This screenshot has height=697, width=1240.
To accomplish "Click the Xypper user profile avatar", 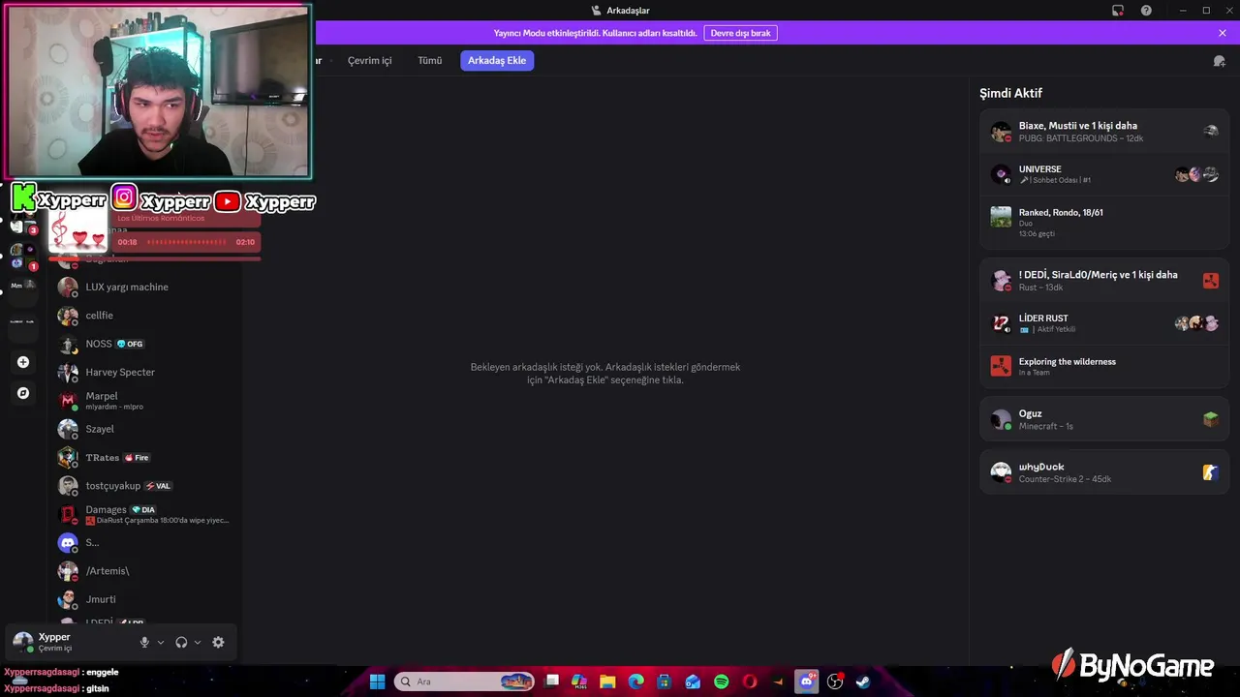I will coord(22,642).
